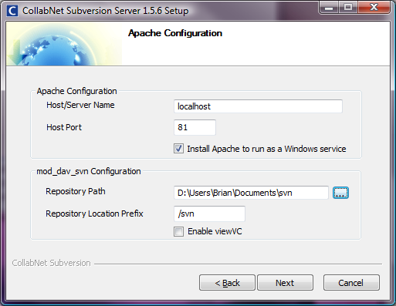Image resolution: width=396 pixels, height=306 pixels.
Task: Click the mod_dav_svn Configuration group title
Action: 89,171
